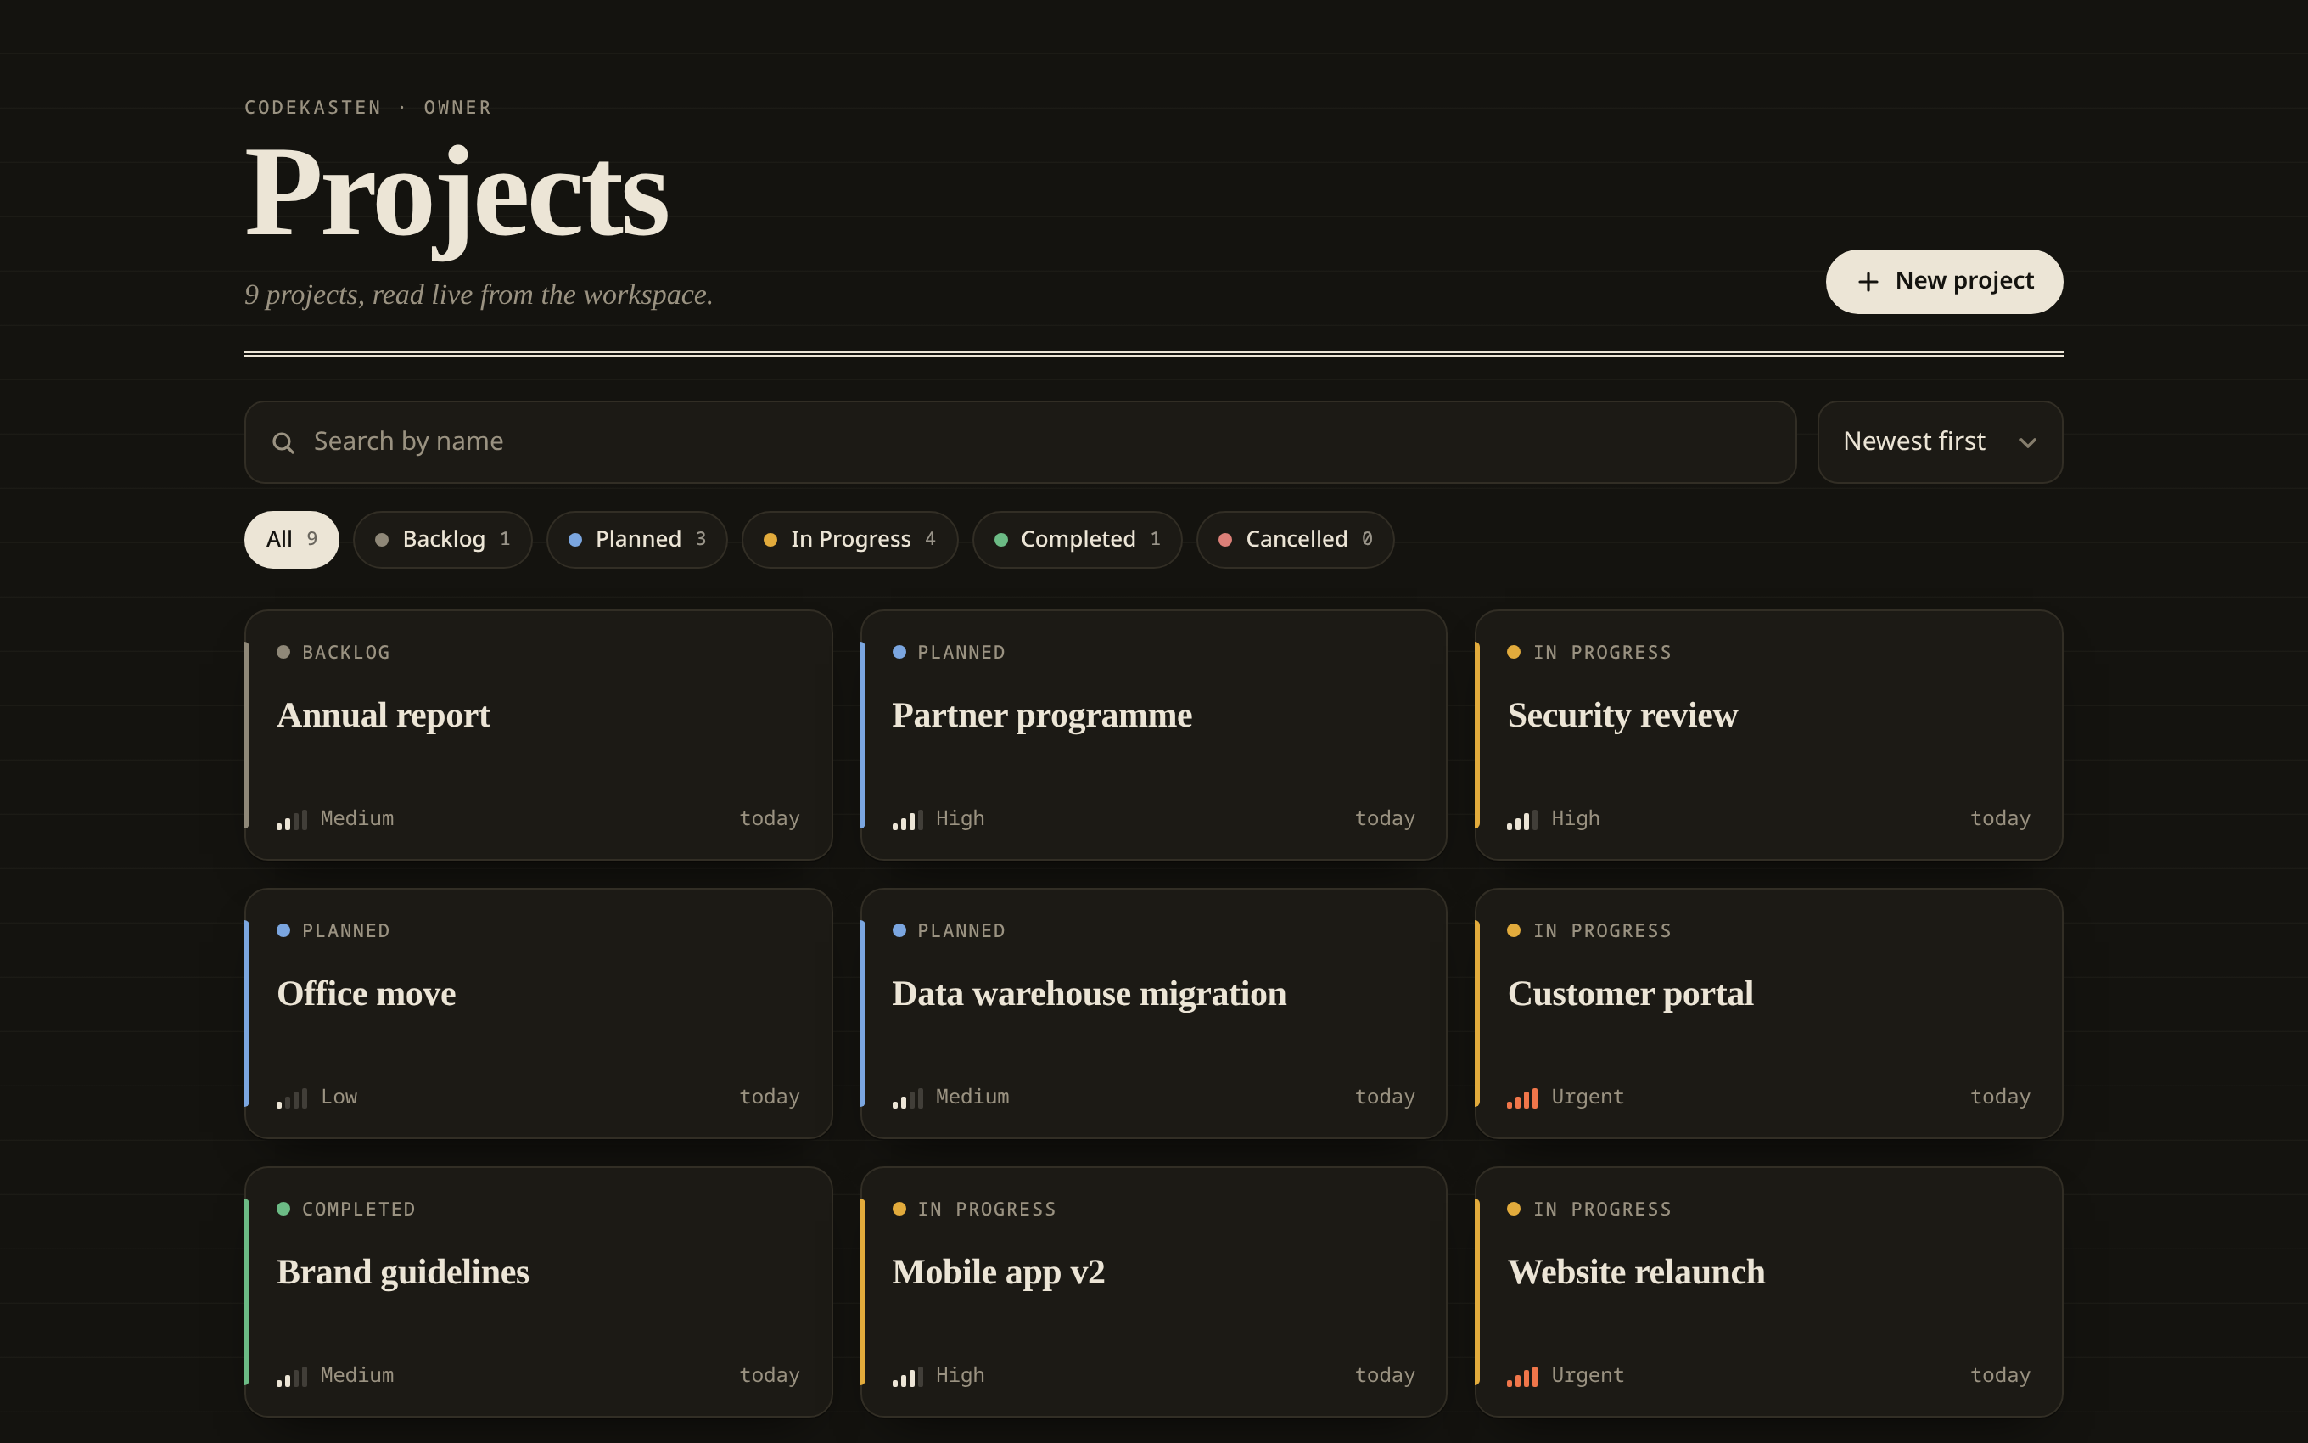Click the blue Planned dot on Office move
The image size is (2308, 1443).
(283, 930)
